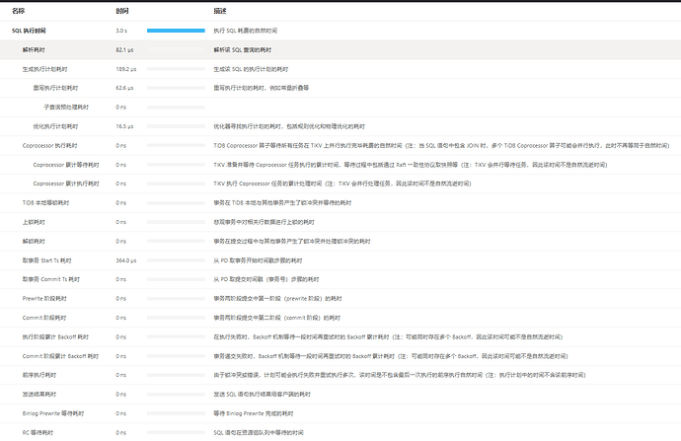This screenshot has width=681, height=441.
Task: Select the Commit 阶段累计 Backoff 耗时 row name
Action: [61, 356]
